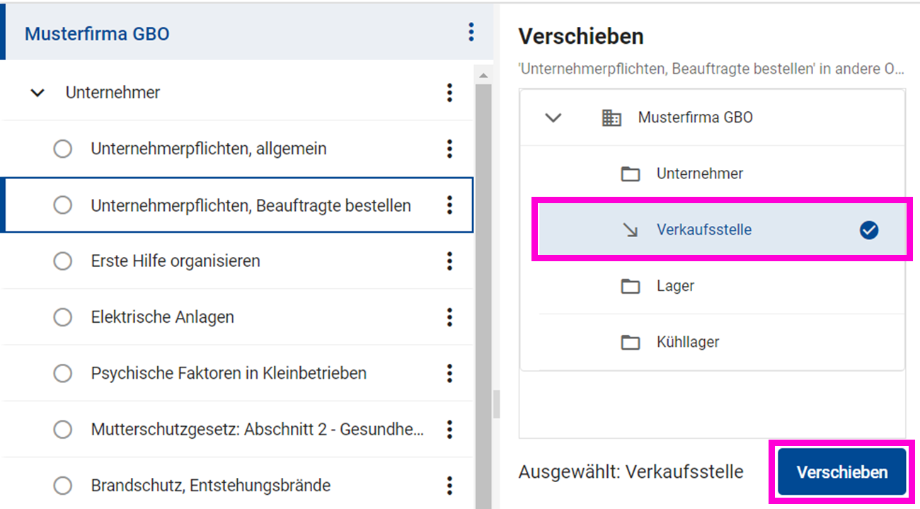
Task: Open options menu for Elektrische Anlagen
Action: (x=449, y=317)
